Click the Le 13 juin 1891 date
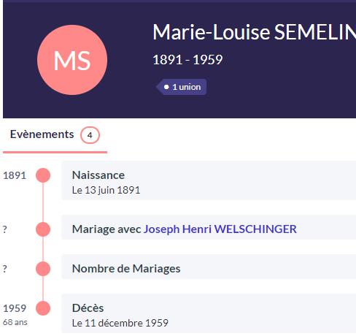The height and width of the screenshot is (336, 356). (106, 190)
